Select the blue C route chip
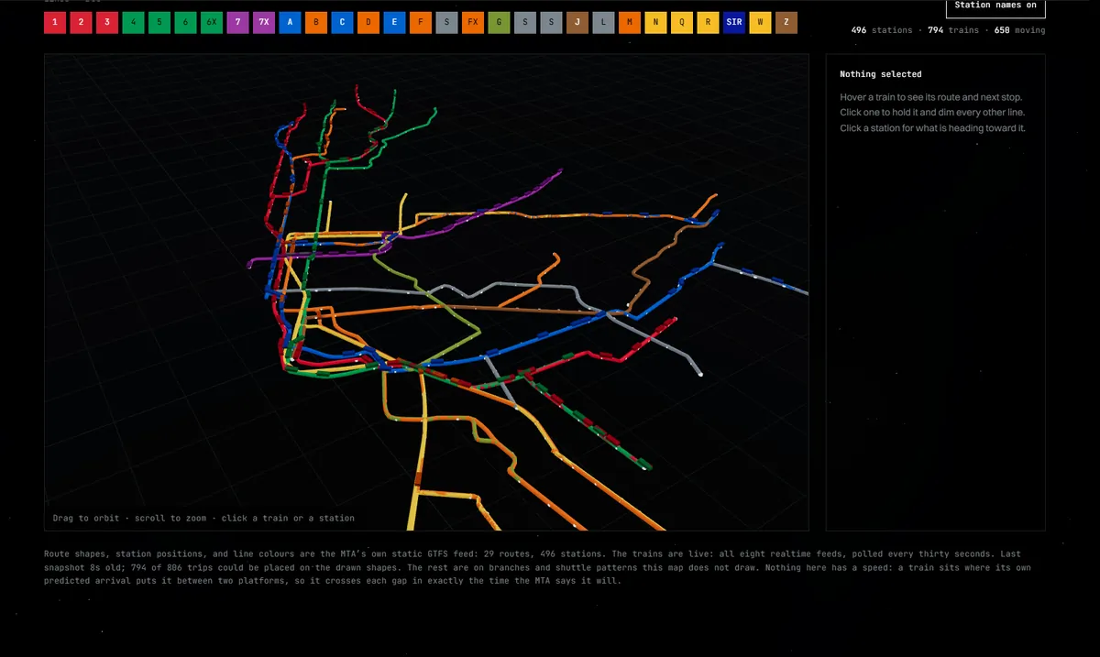 coord(342,23)
